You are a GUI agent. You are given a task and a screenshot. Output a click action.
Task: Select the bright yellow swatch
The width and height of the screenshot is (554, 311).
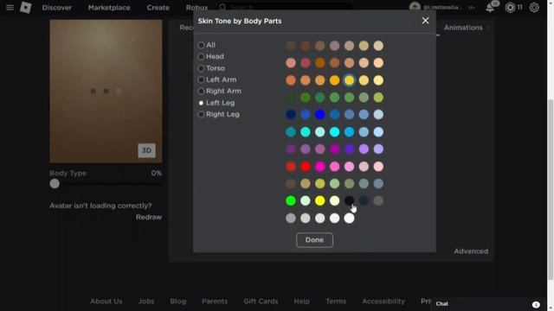320,200
